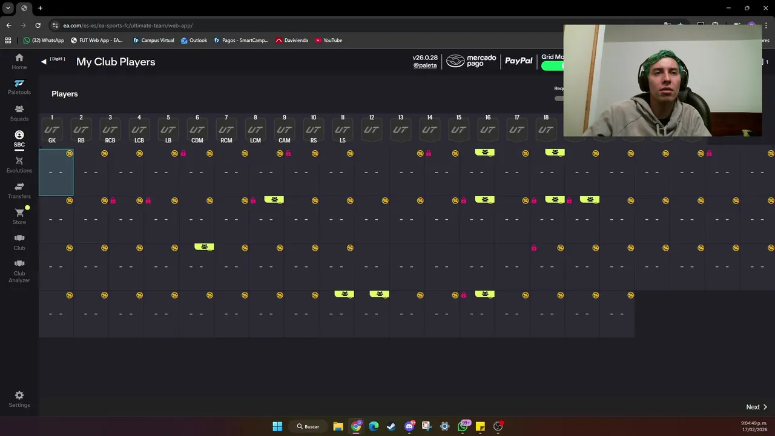Open the Pagos - SmartCamp bookmark

pos(241,41)
